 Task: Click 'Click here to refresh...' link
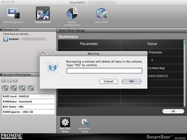17,34
